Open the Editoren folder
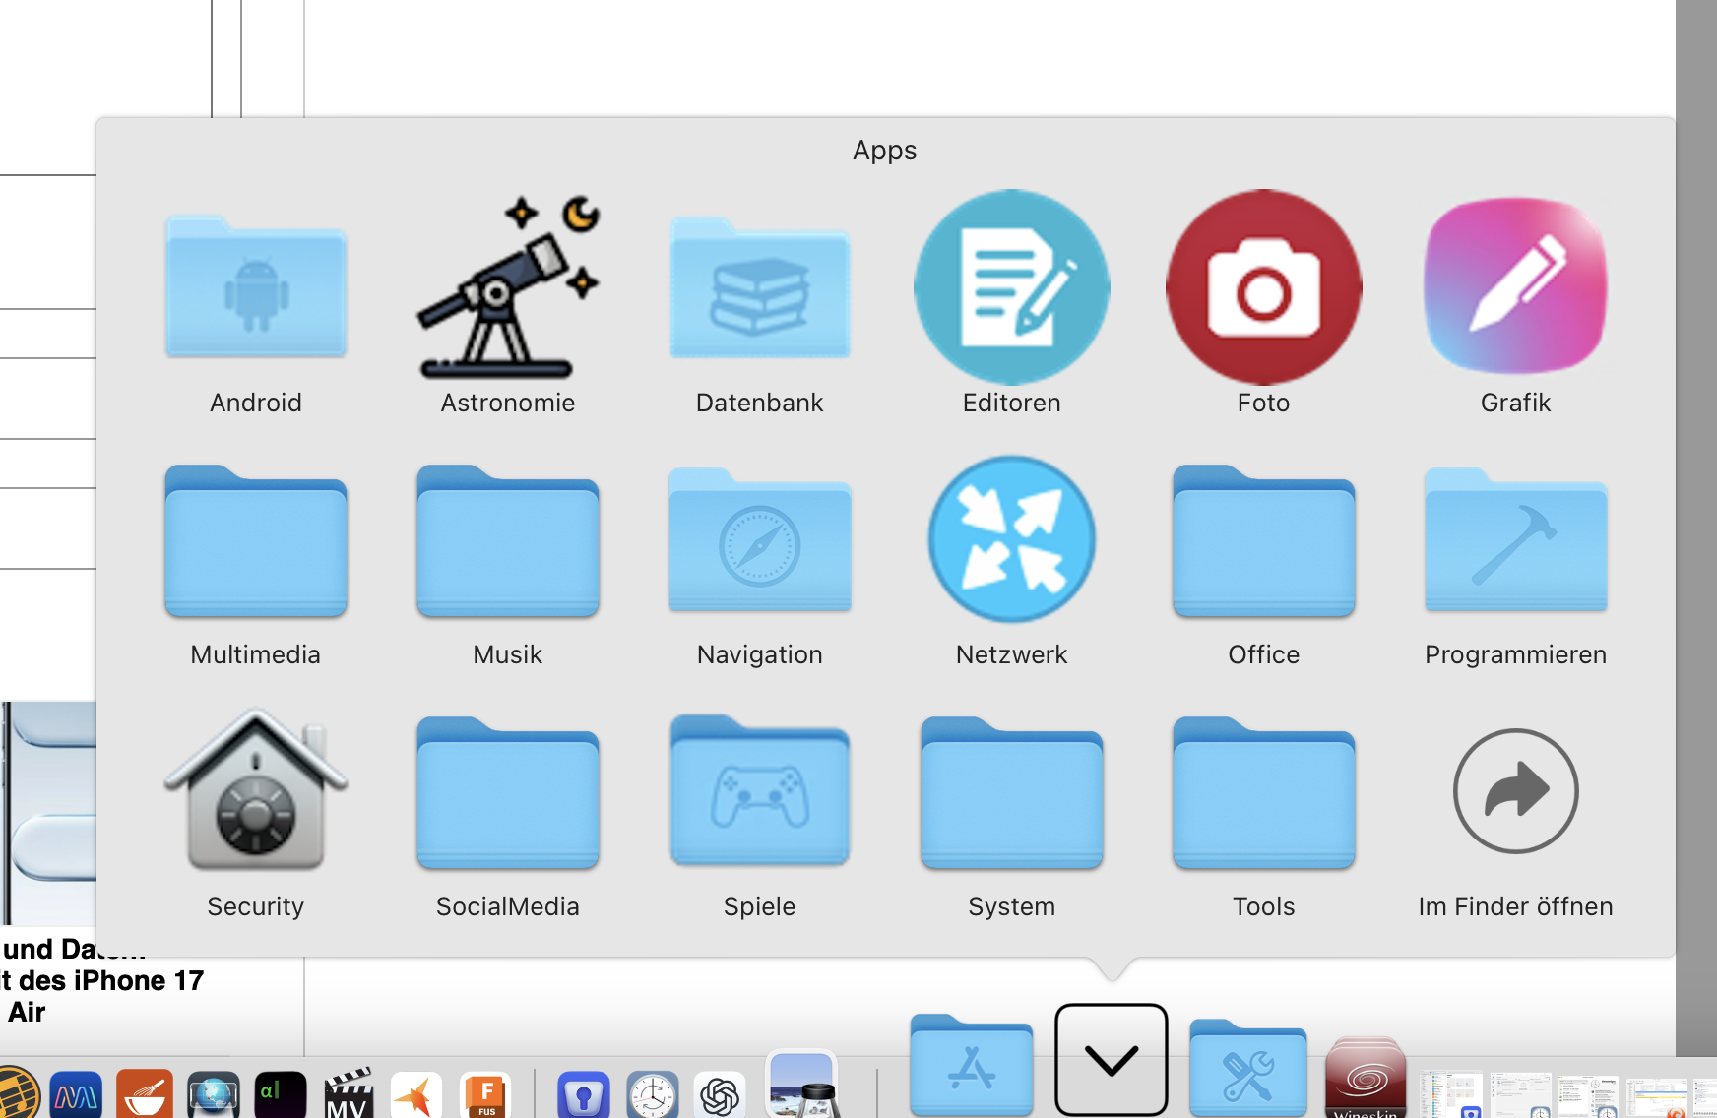The image size is (1717, 1118). tap(1011, 288)
